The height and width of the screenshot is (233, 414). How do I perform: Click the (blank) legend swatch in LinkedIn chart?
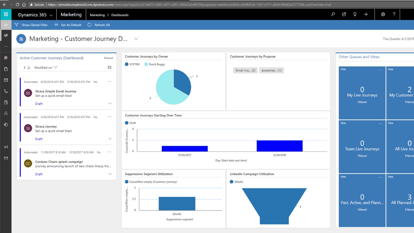[x=231, y=182]
